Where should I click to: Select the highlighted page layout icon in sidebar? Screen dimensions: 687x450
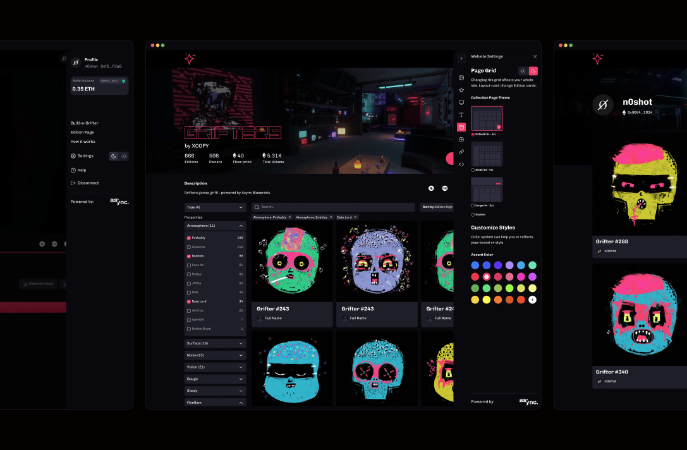[461, 127]
